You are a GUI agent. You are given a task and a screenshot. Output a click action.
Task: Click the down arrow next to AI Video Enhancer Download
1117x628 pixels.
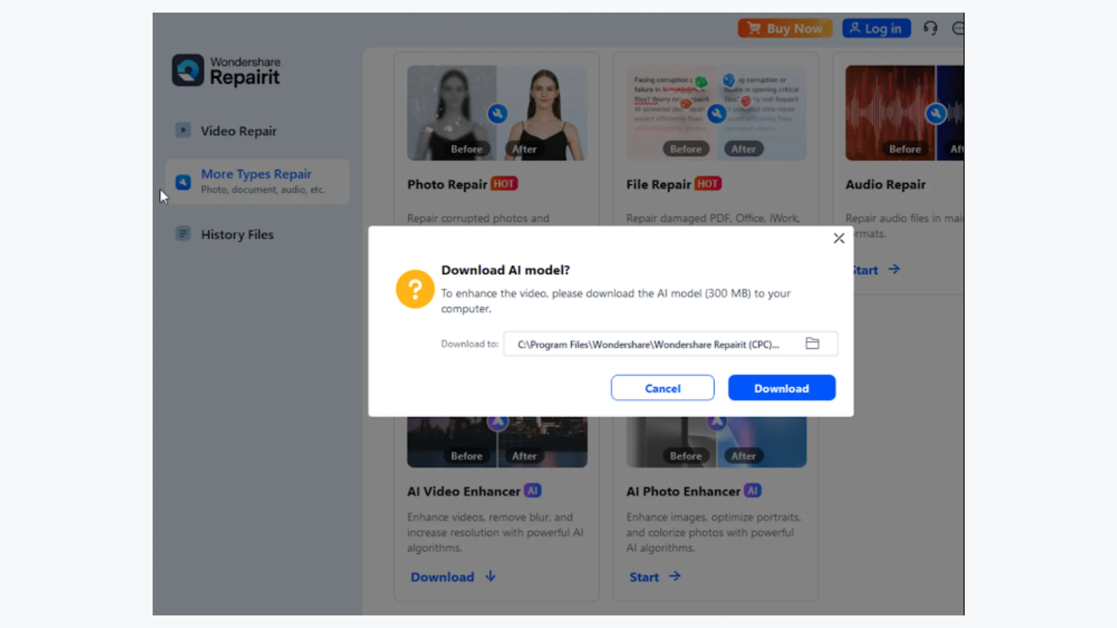click(x=490, y=576)
